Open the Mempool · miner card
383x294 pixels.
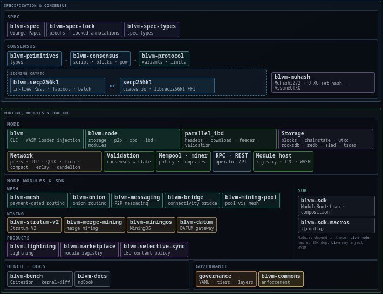click(x=183, y=161)
